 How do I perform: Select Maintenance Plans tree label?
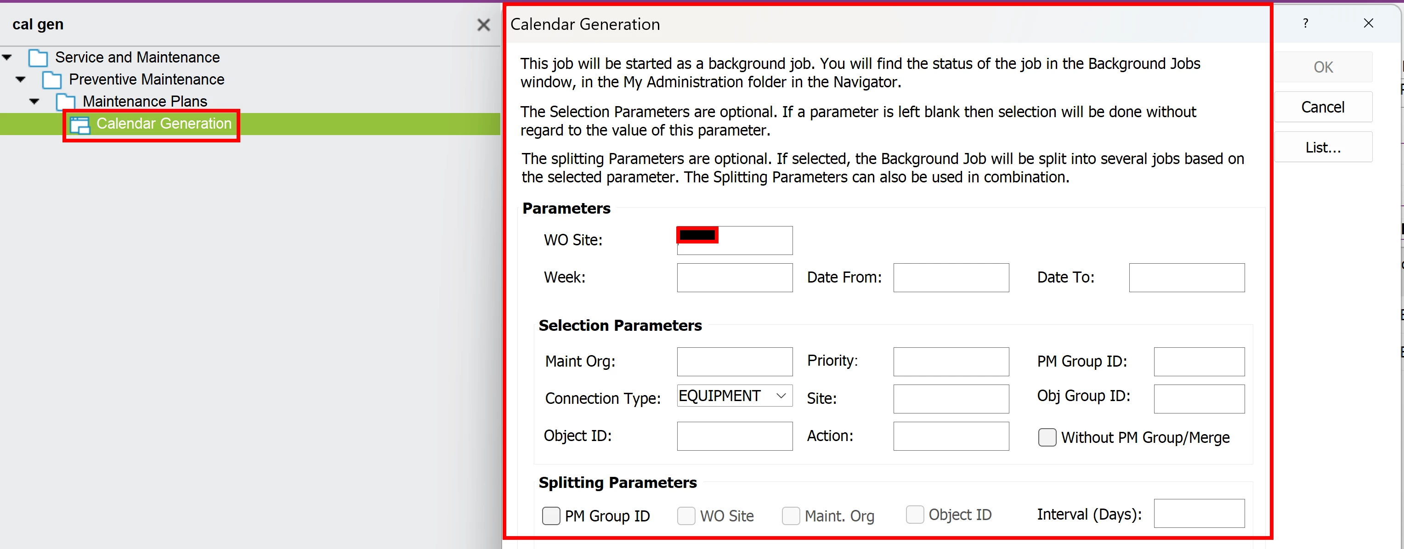click(145, 102)
